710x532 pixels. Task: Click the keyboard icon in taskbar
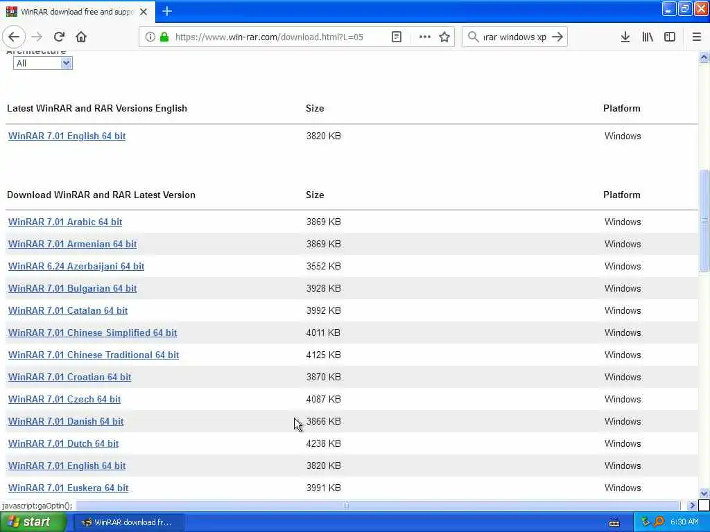pyautogui.click(x=614, y=523)
